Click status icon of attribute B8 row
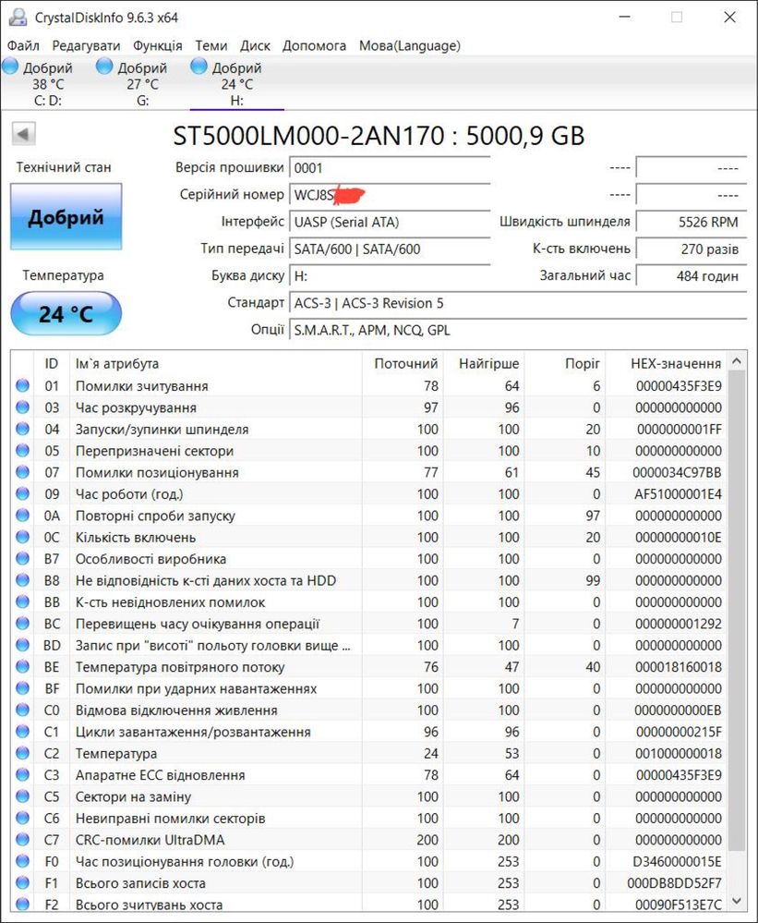The height and width of the screenshot is (923, 758). (x=22, y=580)
